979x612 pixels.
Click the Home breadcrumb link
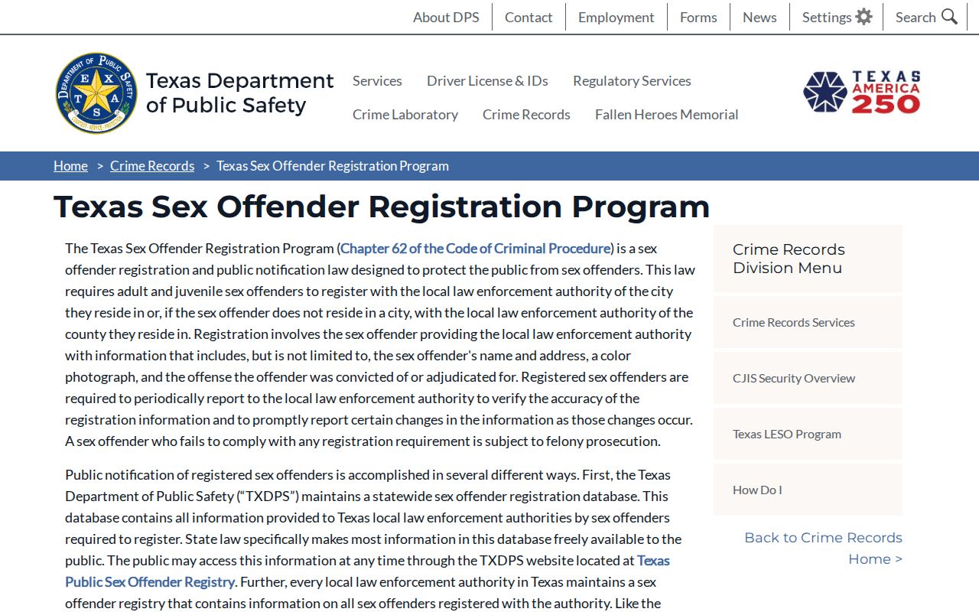click(70, 166)
